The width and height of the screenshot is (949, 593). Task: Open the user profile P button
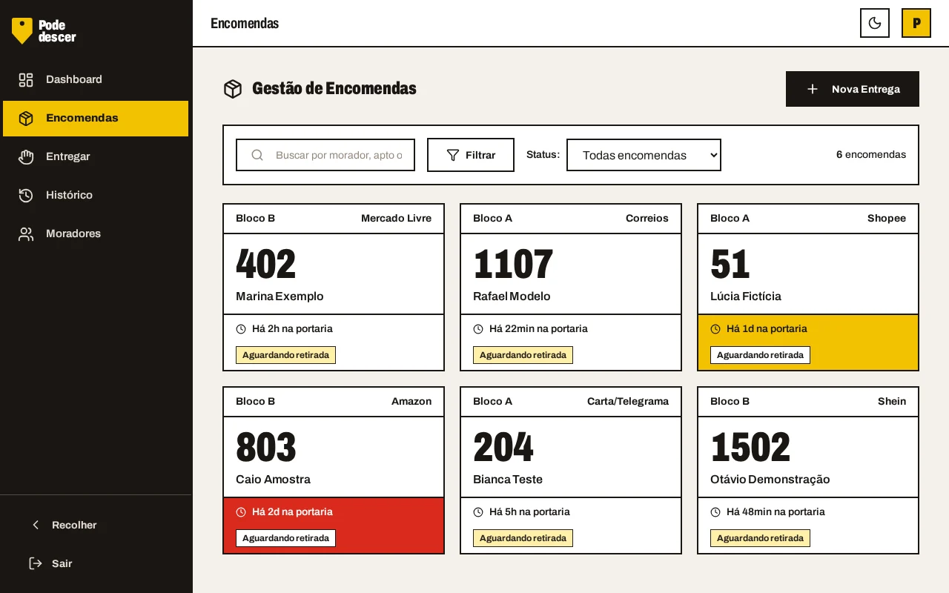click(x=916, y=23)
